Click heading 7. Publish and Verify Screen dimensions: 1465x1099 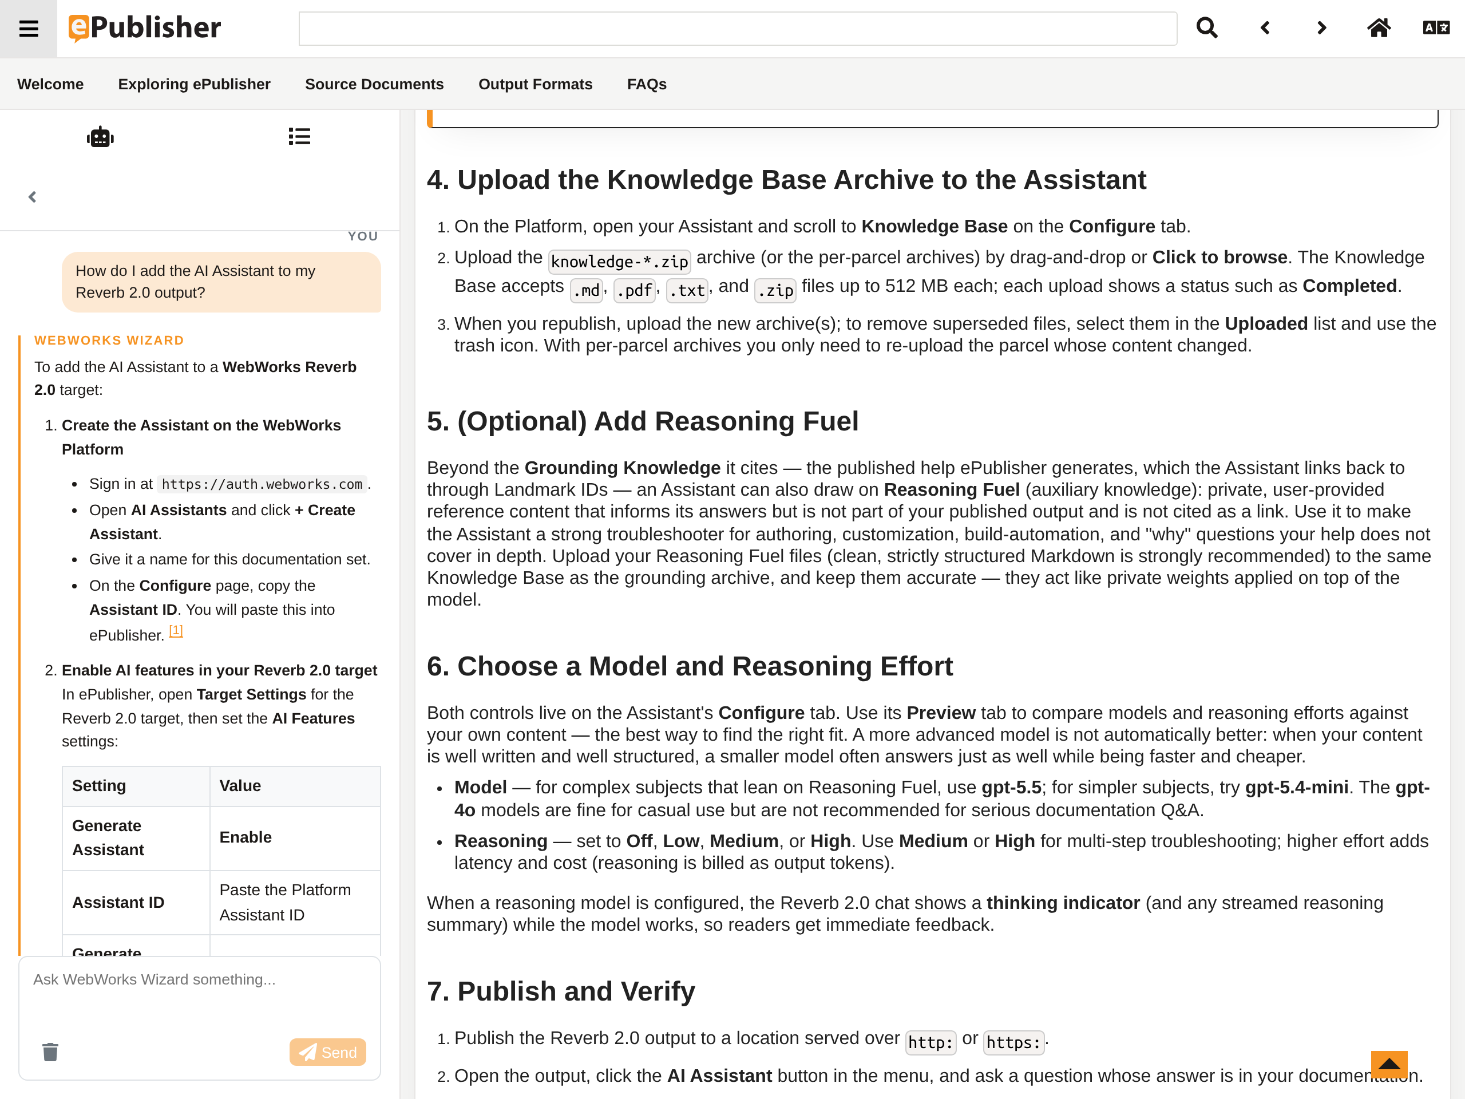[561, 992]
